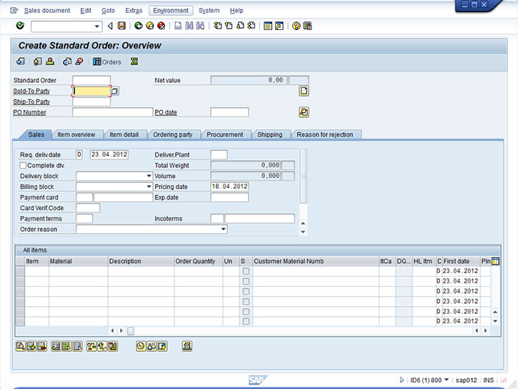Image resolution: width=518 pixels, height=389 pixels.
Task: Click the Orders button
Action: (107, 61)
